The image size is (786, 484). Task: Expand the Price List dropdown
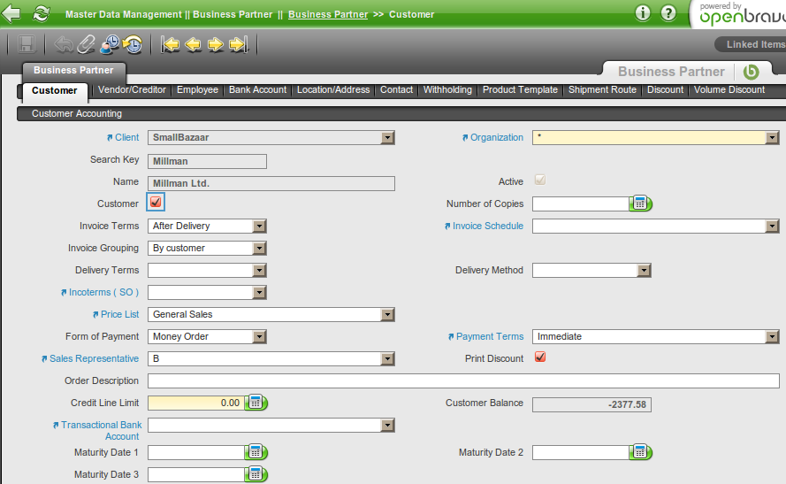tap(387, 314)
